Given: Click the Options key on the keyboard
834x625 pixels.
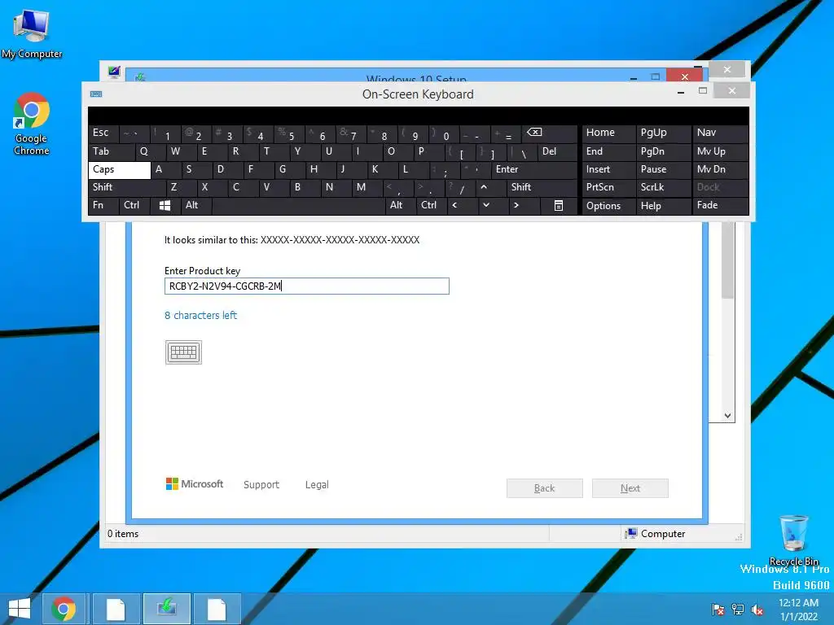Looking at the screenshot, I should 609,206.
